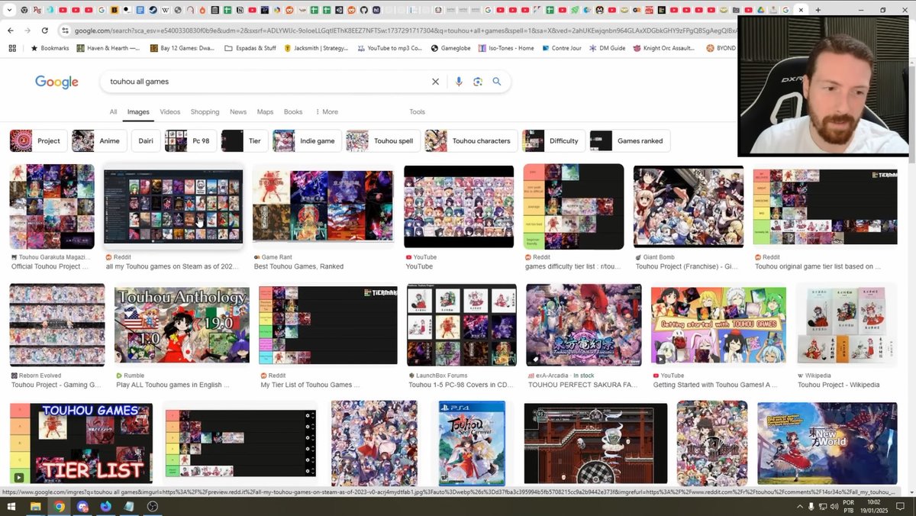Open OBS Studio from the taskbar
The height and width of the screenshot is (516, 916).
(x=152, y=506)
